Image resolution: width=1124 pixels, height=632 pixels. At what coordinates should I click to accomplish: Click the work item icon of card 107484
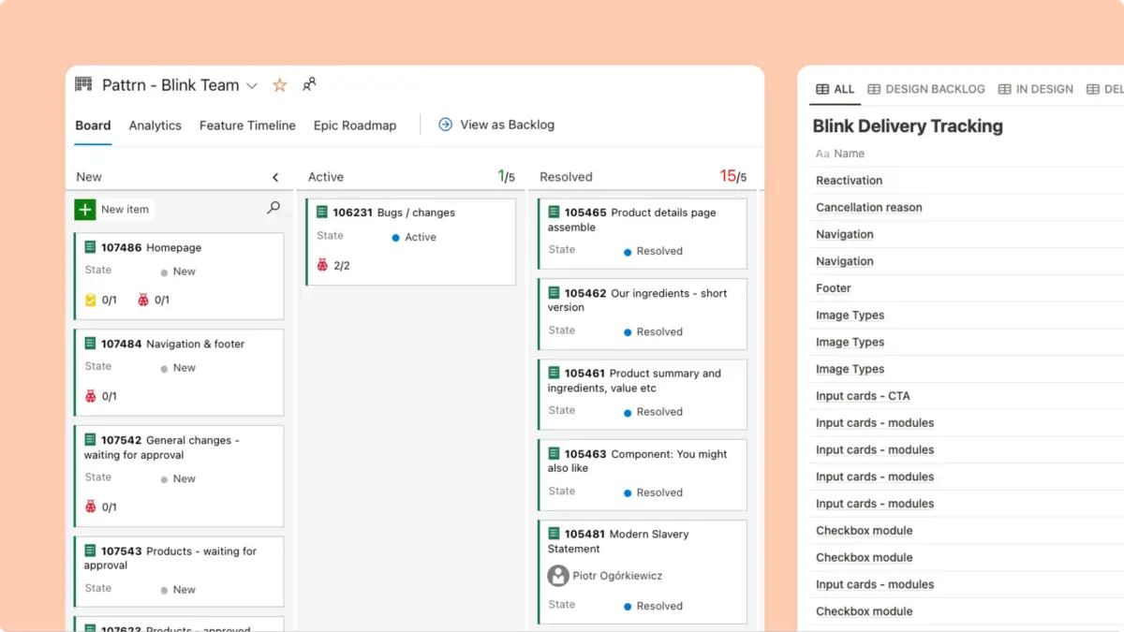pyautogui.click(x=91, y=344)
